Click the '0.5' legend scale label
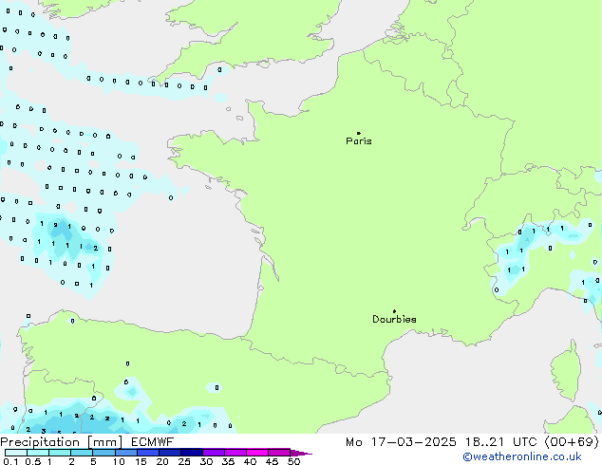 33,461
